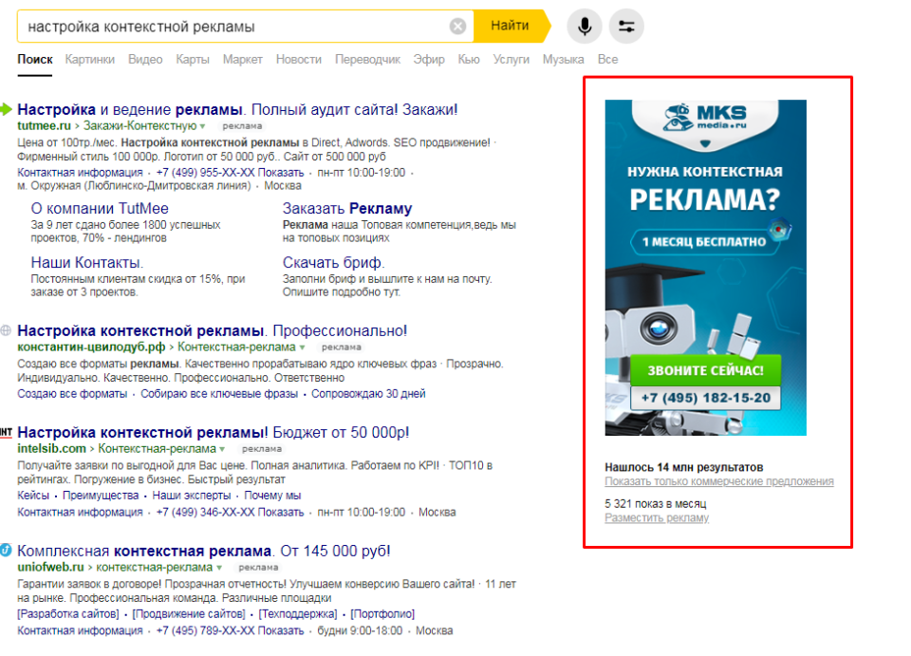The image size is (911, 656).
Task: Expand the dropdown arrow next to Закажи-Контекстную
Action: click(x=203, y=125)
